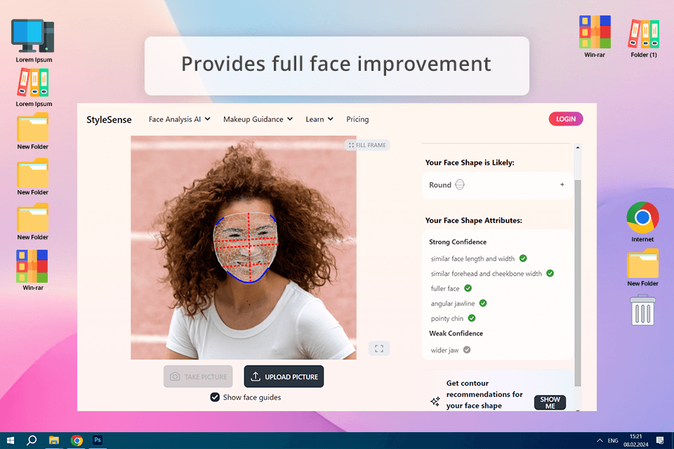Click the green checkmark next to angular jawline

483,303
